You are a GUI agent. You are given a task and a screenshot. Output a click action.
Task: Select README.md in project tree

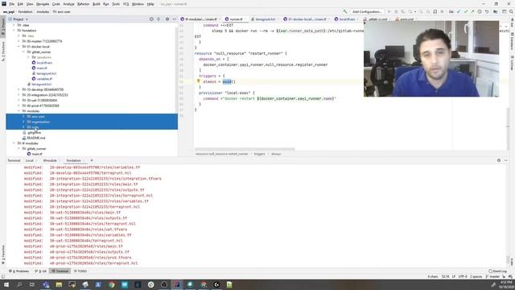click(x=34, y=138)
